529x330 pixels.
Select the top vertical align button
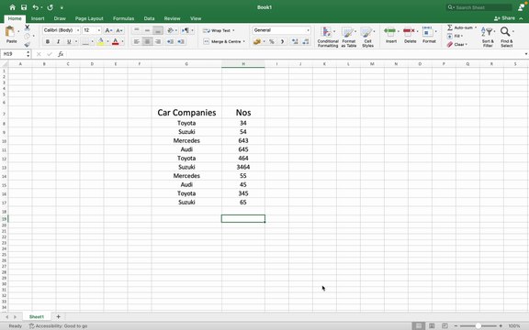coord(136,30)
